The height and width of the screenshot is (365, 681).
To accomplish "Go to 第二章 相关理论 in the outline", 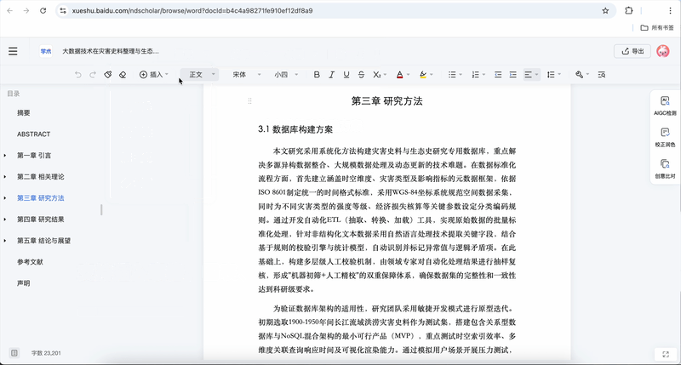I will (40, 177).
